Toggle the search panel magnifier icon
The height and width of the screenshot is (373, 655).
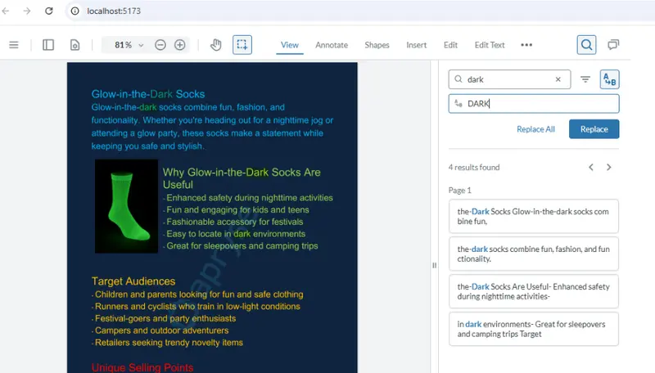coord(586,45)
